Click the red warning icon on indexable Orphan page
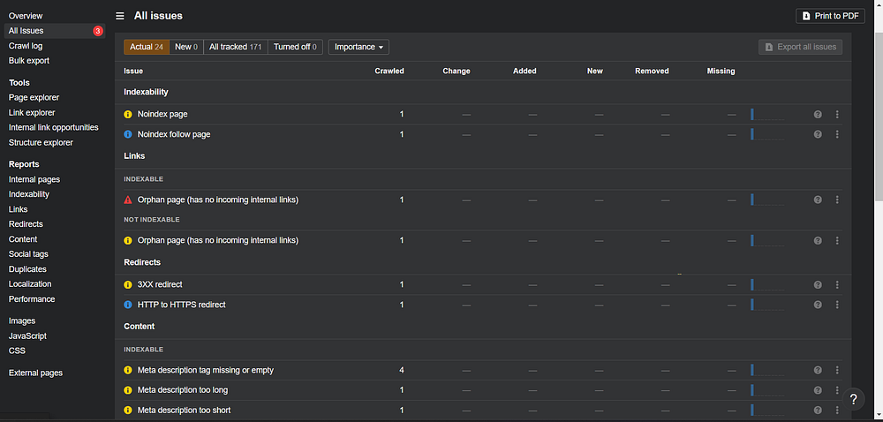883x422 pixels. [128, 200]
